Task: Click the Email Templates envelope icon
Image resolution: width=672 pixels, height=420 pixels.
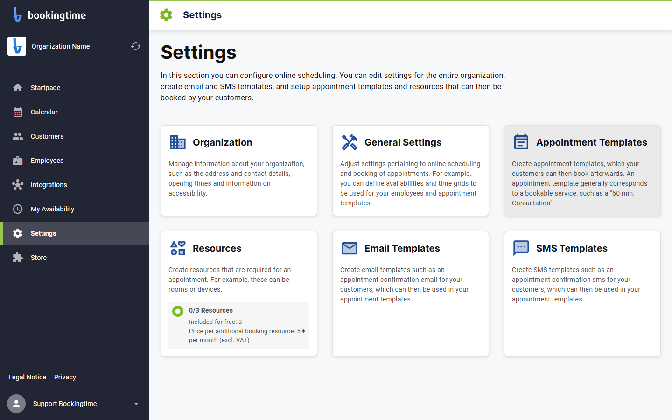Action: point(350,248)
